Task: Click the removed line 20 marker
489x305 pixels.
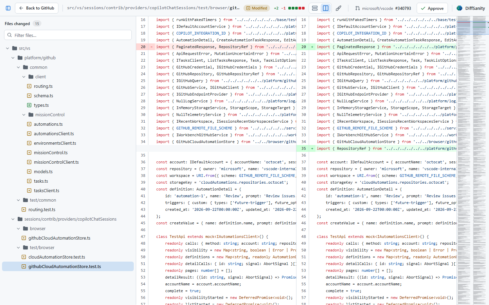Action: tap(151, 47)
